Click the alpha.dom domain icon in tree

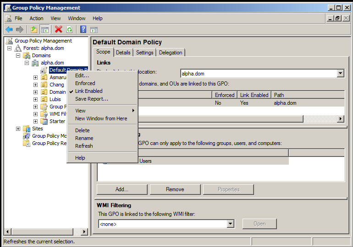[x=35, y=63]
